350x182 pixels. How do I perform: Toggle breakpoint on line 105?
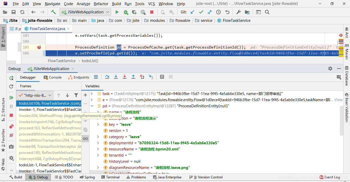click(39, 47)
